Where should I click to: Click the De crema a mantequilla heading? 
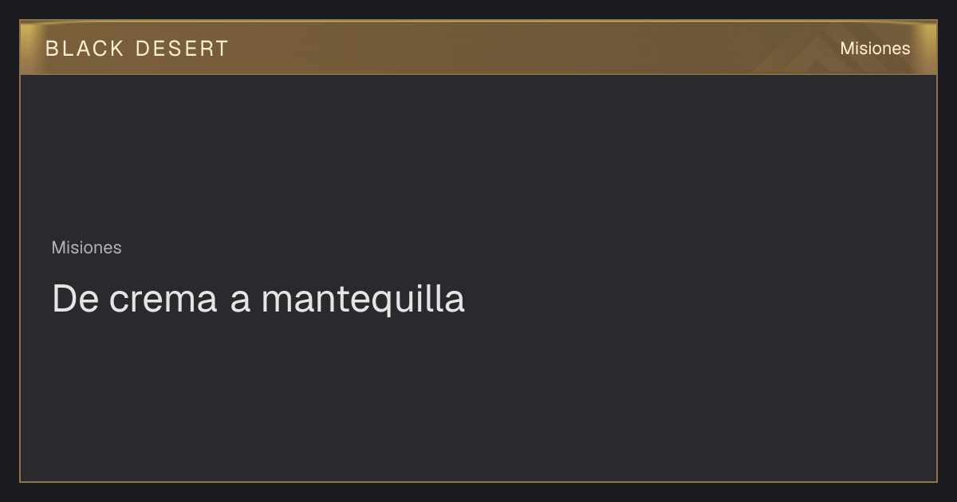point(258,299)
